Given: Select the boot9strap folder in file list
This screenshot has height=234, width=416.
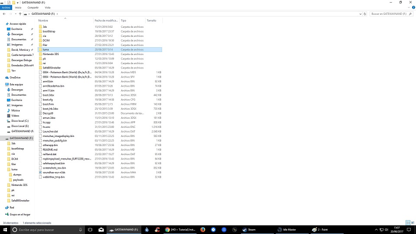Looking at the screenshot, I should (x=49, y=31).
